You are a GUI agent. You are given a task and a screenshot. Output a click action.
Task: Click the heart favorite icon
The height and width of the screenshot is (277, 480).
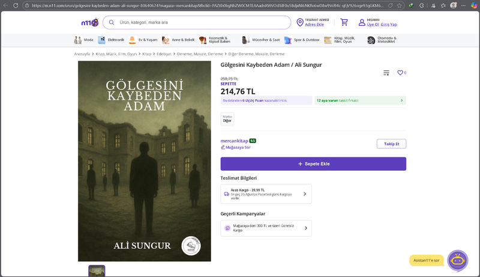[x=400, y=73]
